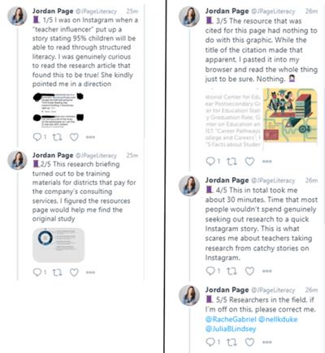Reply to the 4/5 tweet

point(210,271)
